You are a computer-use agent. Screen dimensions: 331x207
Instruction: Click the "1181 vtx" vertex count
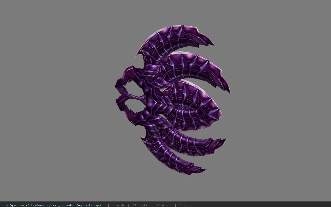click(x=140, y=205)
